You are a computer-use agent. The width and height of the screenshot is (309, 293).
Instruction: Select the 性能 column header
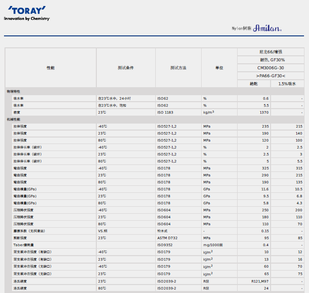50,68
